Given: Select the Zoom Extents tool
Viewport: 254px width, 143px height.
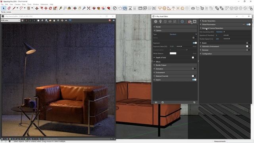Looking at the screenshot, I should point(89,8).
